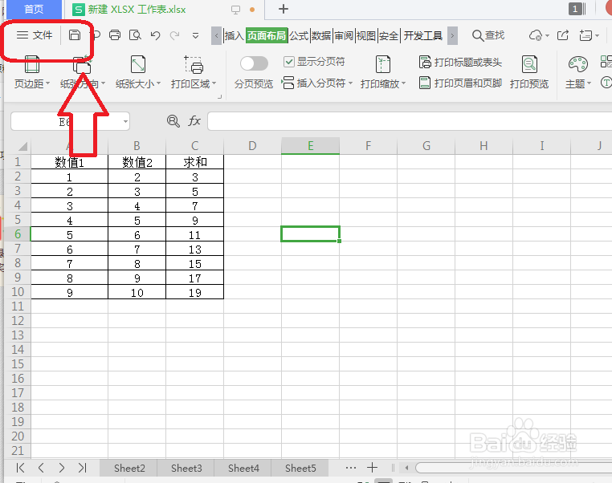Click 打印标题或表头 button
612x483 pixels.
(460, 62)
